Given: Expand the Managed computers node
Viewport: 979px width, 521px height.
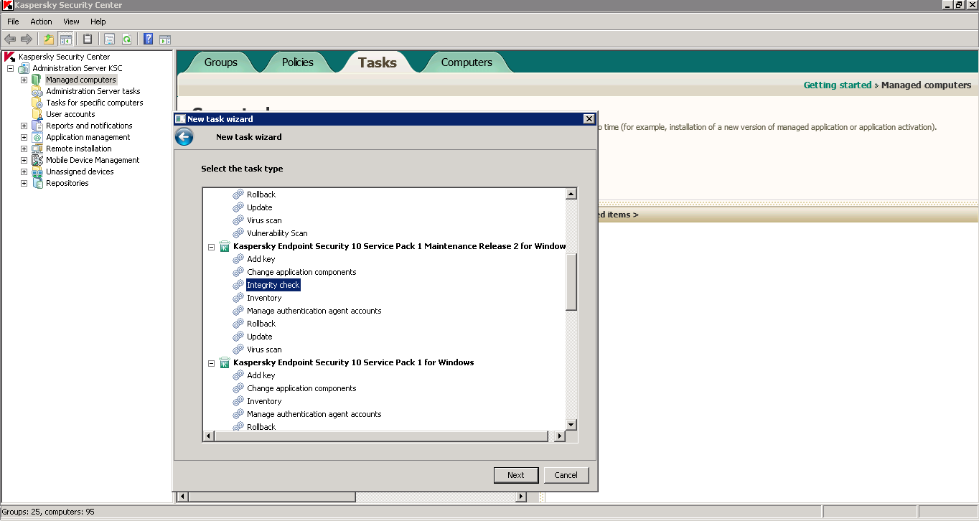Looking at the screenshot, I should pos(24,80).
